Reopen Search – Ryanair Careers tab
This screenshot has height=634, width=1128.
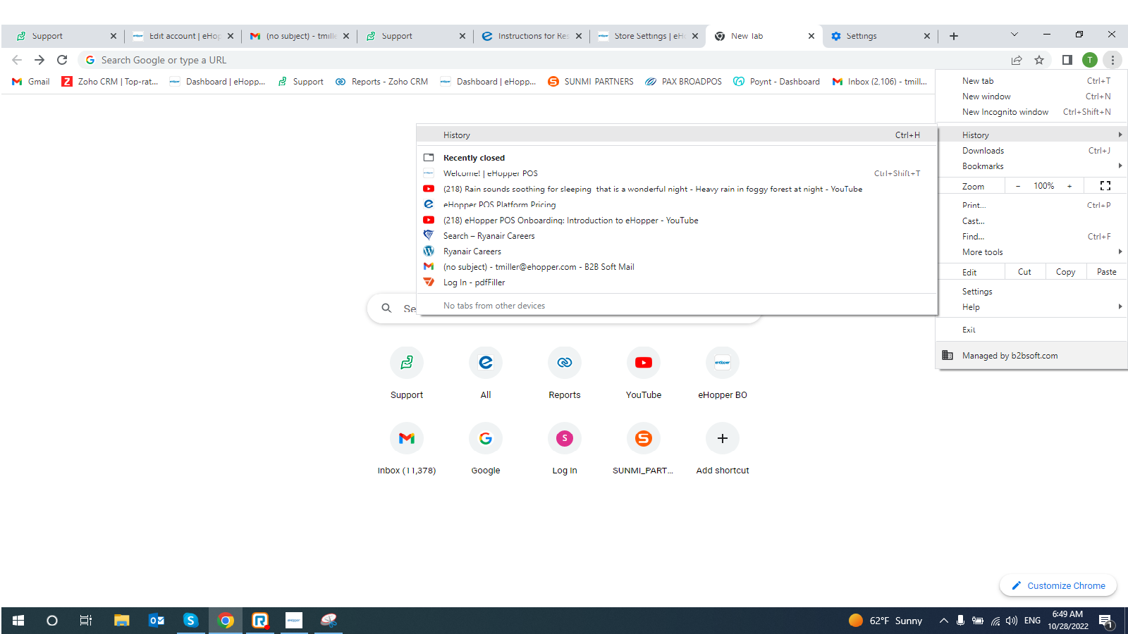[678, 236]
